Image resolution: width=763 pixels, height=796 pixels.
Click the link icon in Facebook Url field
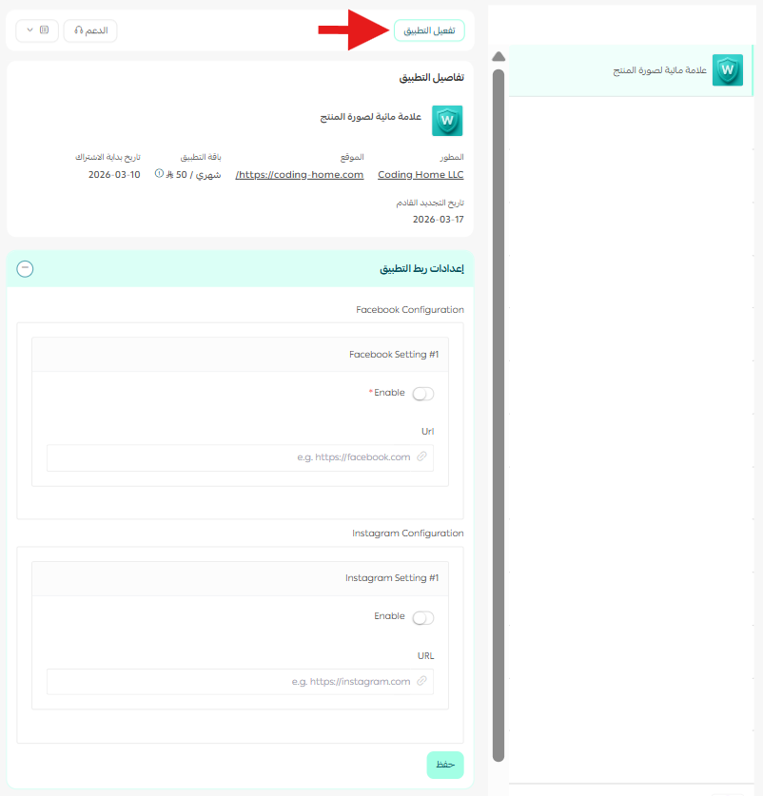click(x=422, y=457)
